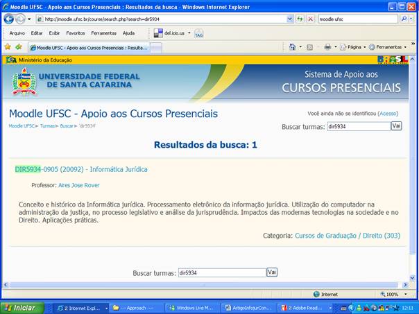
Task: Click the search magnifier icon in browser
Action: [x=404, y=19]
